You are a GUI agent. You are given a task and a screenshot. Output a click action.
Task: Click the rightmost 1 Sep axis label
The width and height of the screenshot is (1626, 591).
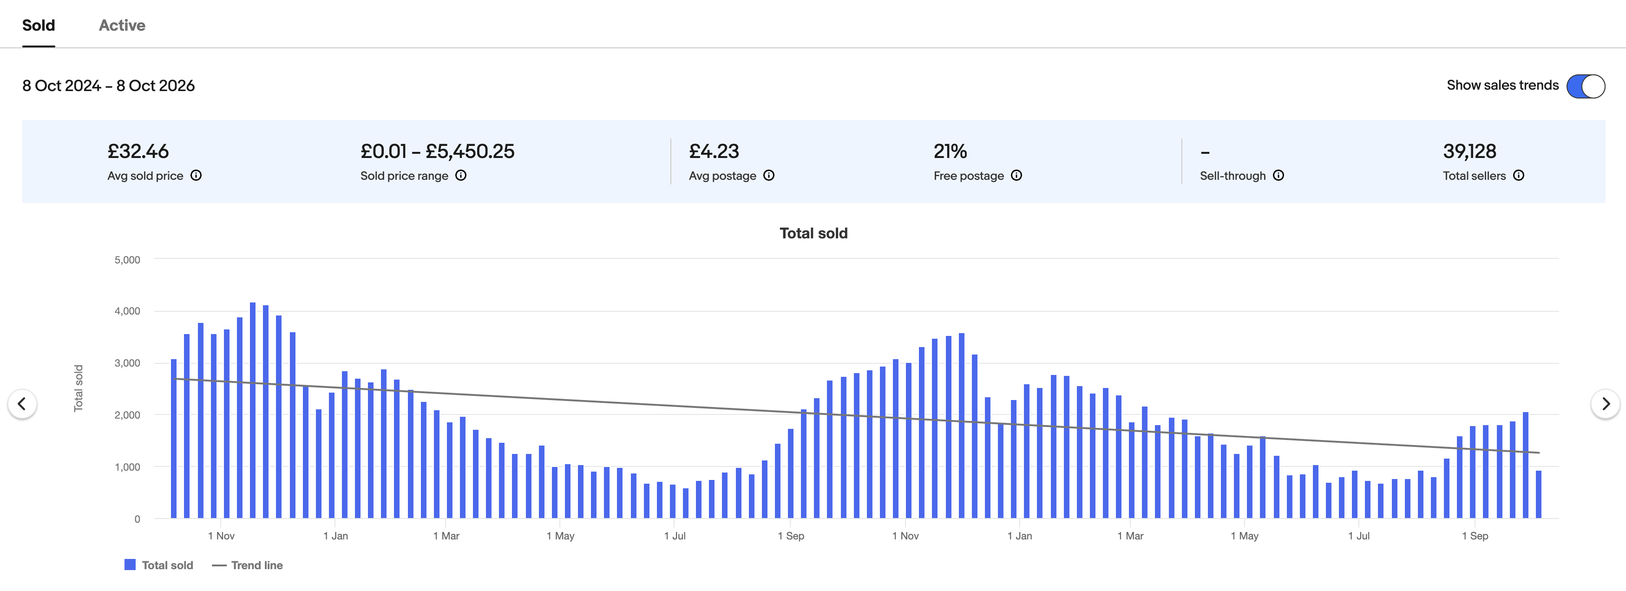(x=1475, y=536)
